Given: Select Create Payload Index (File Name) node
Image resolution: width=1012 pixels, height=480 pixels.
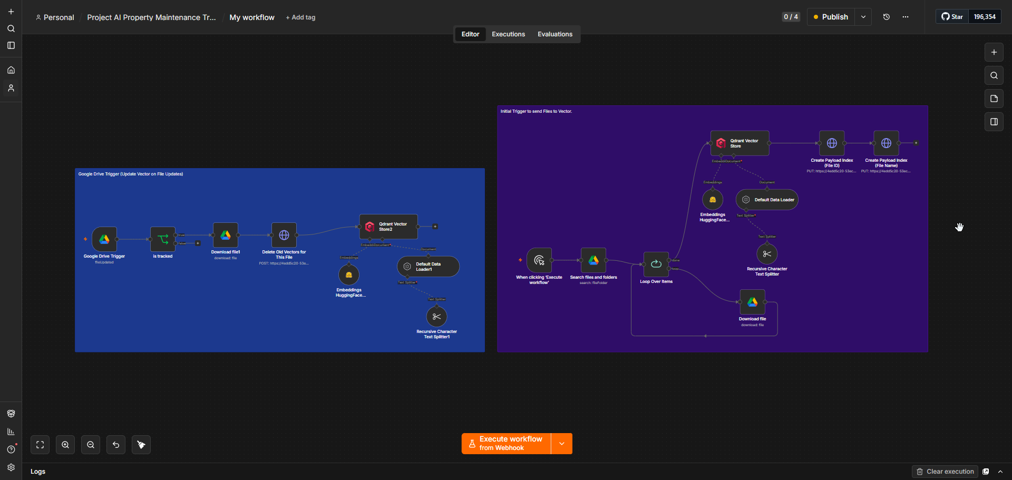Looking at the screenshot, I should pyautogui.click(x=887, y=143).
